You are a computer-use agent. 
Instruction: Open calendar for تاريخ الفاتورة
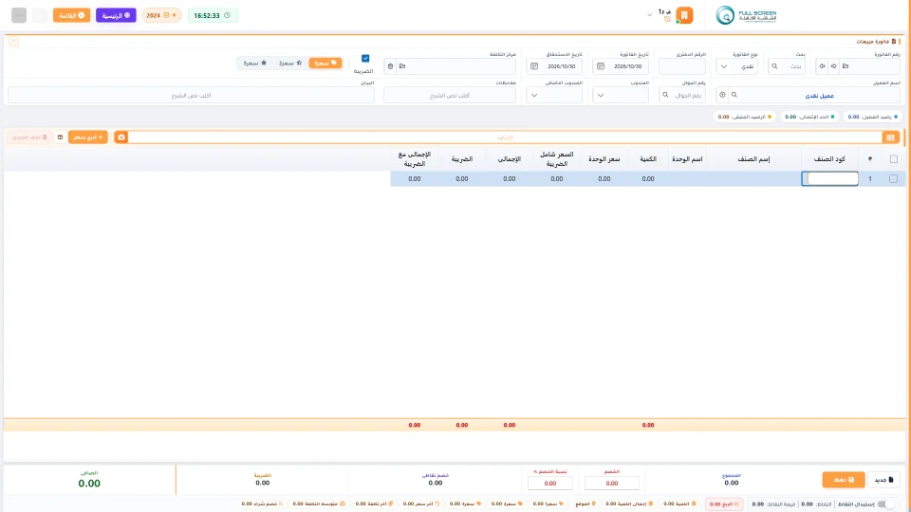[600, 66]
